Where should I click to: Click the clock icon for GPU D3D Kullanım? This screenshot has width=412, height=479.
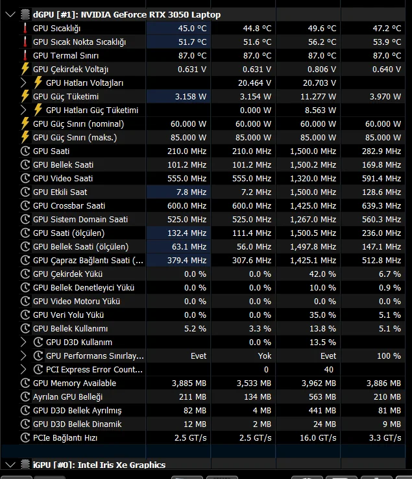(x=38, y=342)
